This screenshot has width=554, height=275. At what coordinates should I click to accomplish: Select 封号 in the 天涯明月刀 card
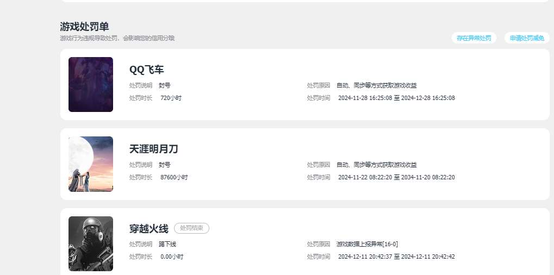tap(165, 165)
